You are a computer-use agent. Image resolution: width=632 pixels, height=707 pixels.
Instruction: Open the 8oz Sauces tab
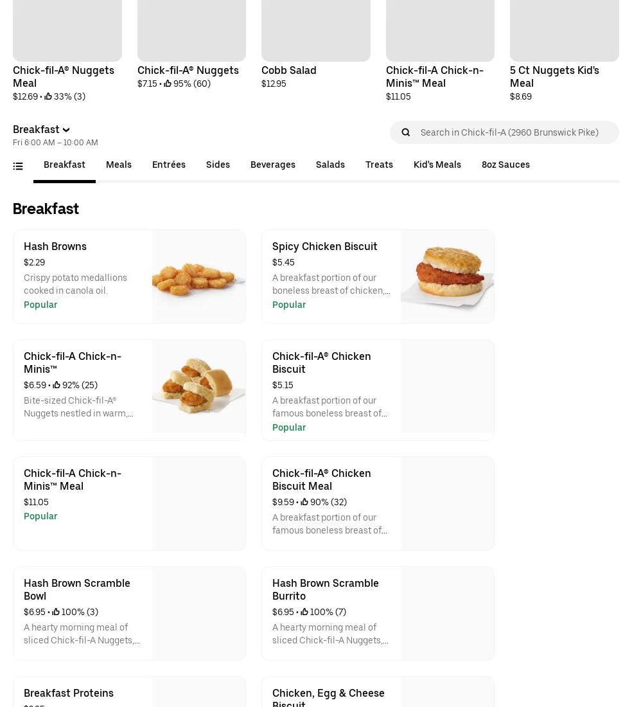coord(505,165)
